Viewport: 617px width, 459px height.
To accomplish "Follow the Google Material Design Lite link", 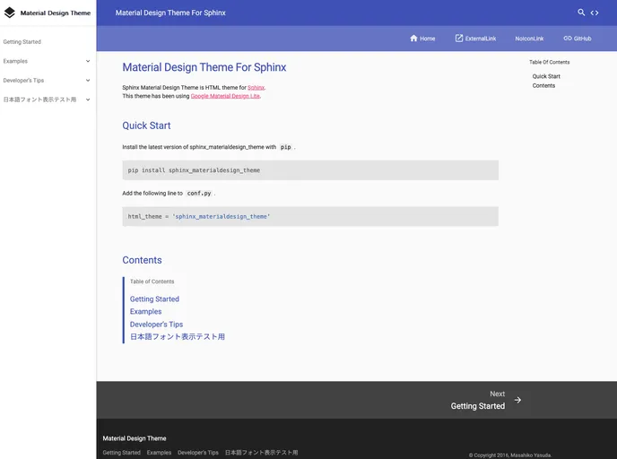I will pos(225,96).
